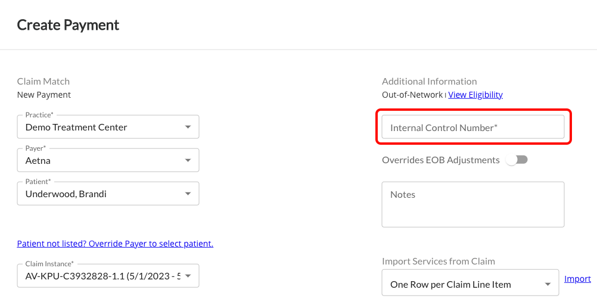Toggle the Overrides EOB Adjustments switch
Screen dimensions: 597x305
[x=516, y=160]
